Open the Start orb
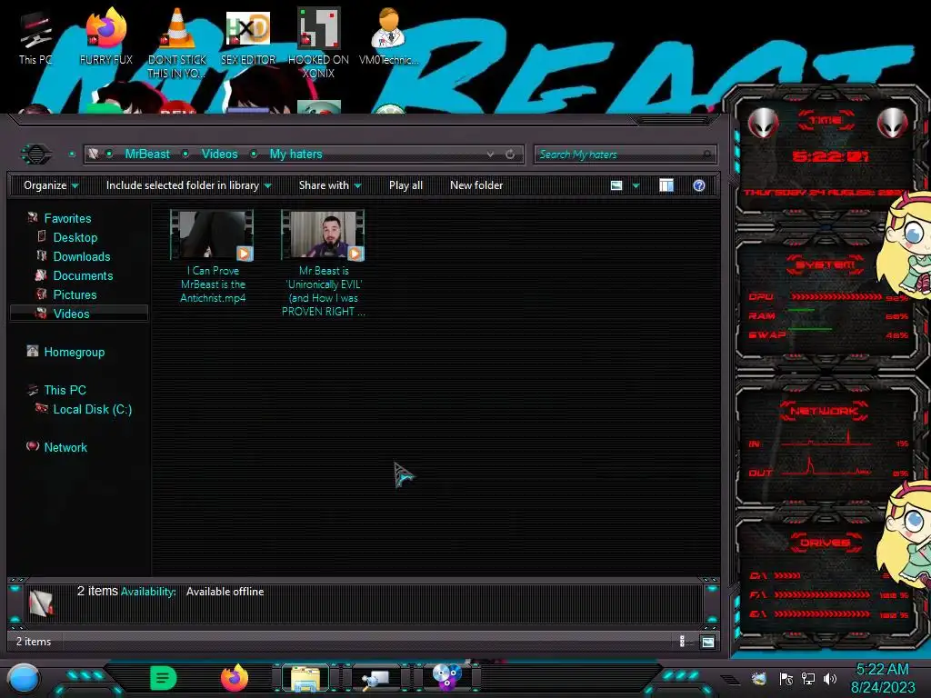931x698 pixels. pyautogui.click(x=24, y=679)
